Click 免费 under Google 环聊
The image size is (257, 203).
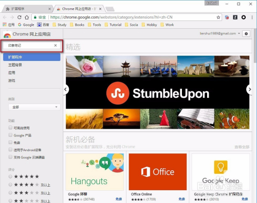pyautogui.click(x=119, y=199)
